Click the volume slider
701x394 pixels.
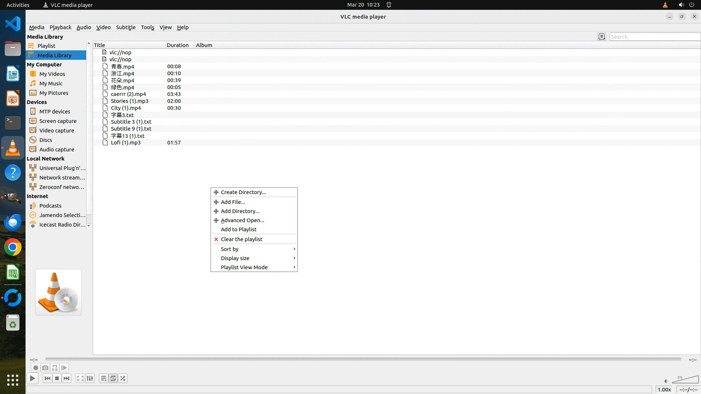tap(685, 380)
